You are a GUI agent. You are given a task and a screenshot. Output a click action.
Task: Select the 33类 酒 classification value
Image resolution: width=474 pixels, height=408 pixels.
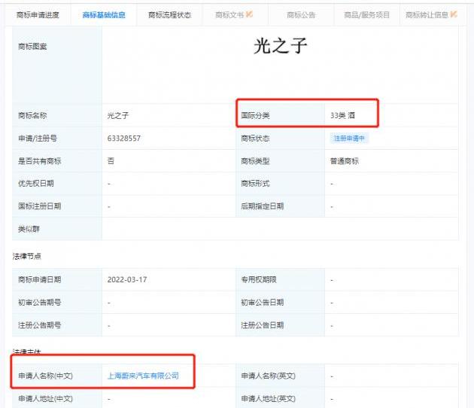342,115
